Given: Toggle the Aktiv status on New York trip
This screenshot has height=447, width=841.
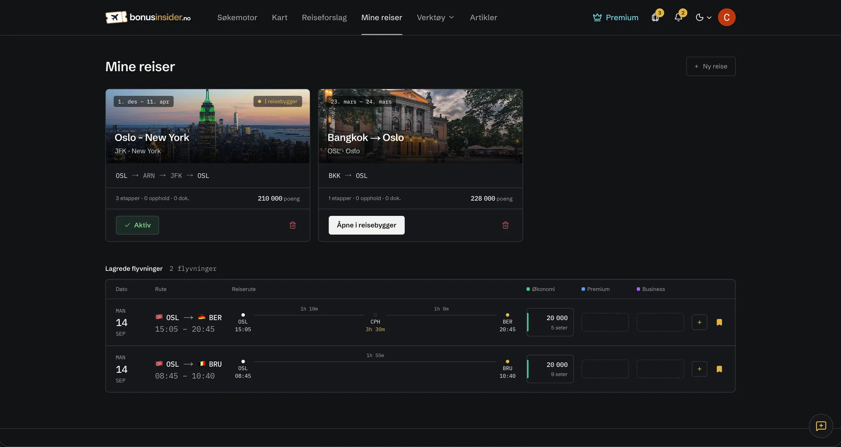Looking at the screenshot, I should point(138,225).
